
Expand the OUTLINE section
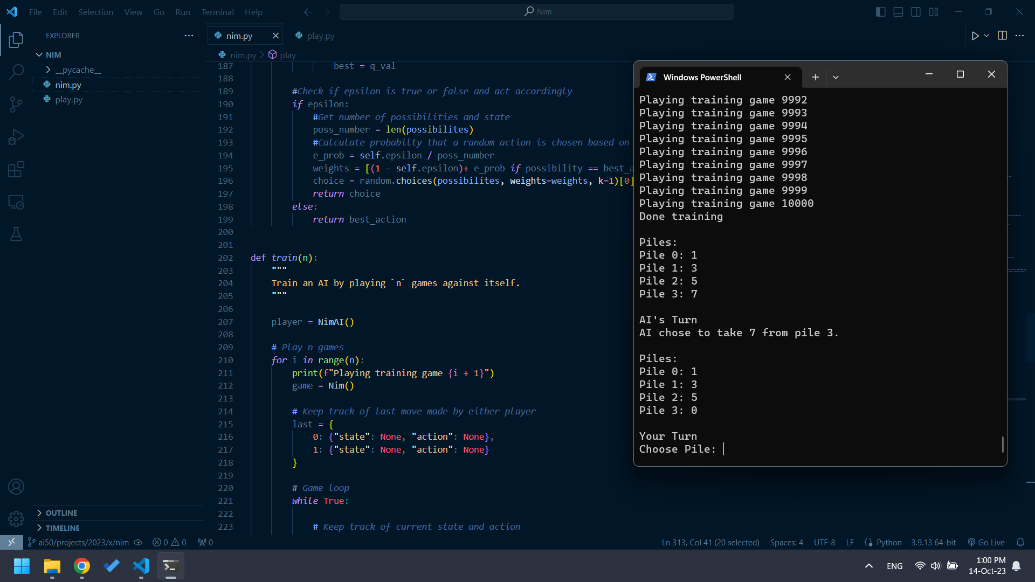point(61,513)
